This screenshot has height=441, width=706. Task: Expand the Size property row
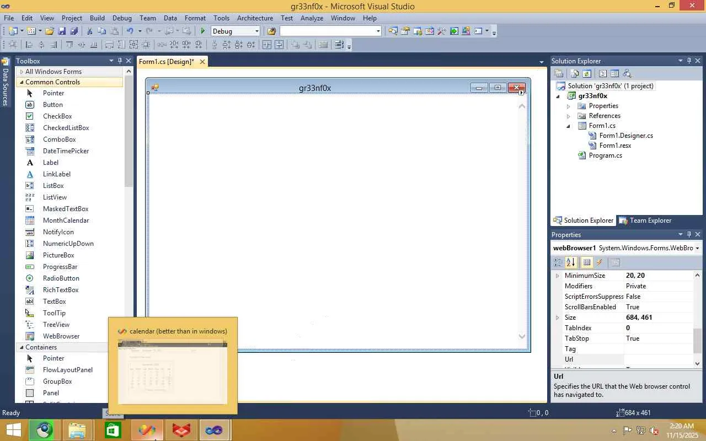click(x=557, y=318)
